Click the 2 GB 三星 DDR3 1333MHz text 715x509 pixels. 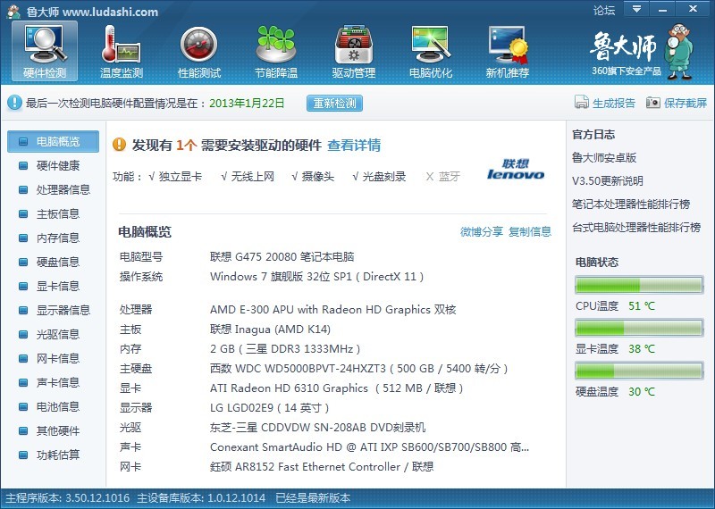(x=285, y=349)
